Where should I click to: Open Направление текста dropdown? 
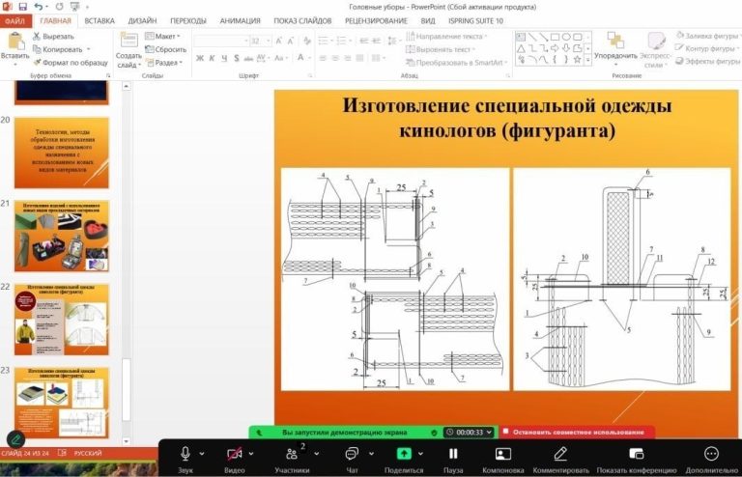[446, 37]
